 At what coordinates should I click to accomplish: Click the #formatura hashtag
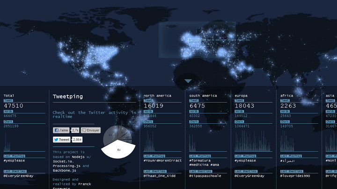click(x=200, y=161)
